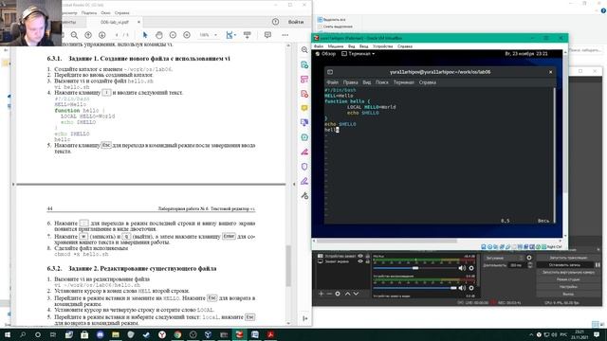Click the search magnifier in Acrobat right panel
The height and width of the screenshot is (341, 607).
[304, 50]
